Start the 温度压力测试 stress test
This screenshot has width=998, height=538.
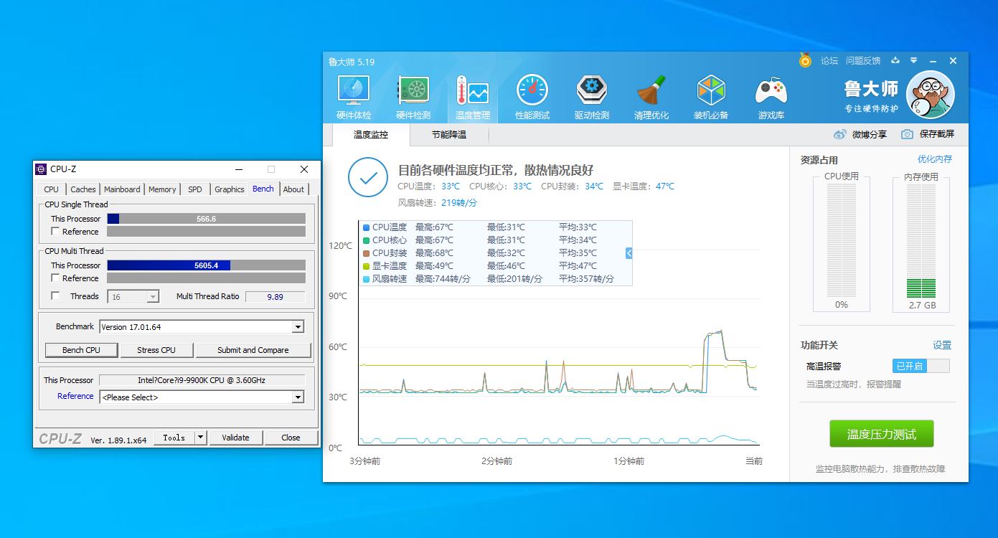pos(881,435)
